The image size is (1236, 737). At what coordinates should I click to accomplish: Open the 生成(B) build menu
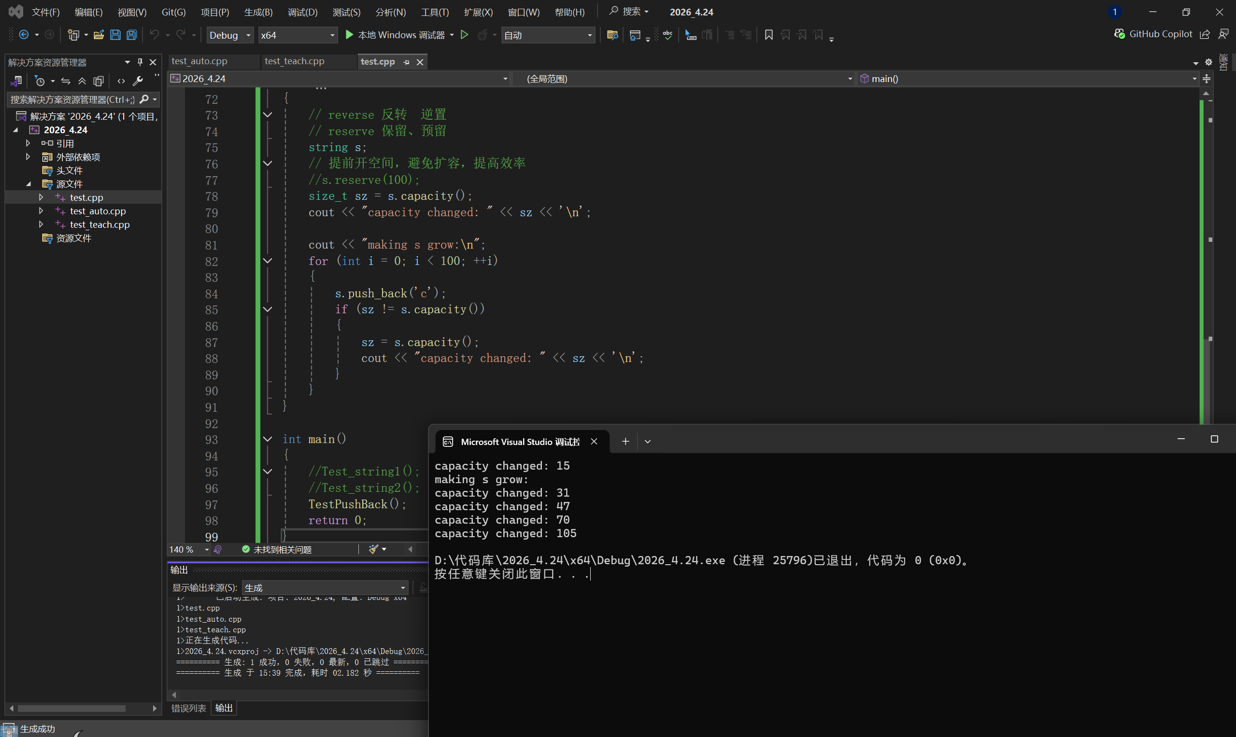pyautogui.click(x=258, y=12)
